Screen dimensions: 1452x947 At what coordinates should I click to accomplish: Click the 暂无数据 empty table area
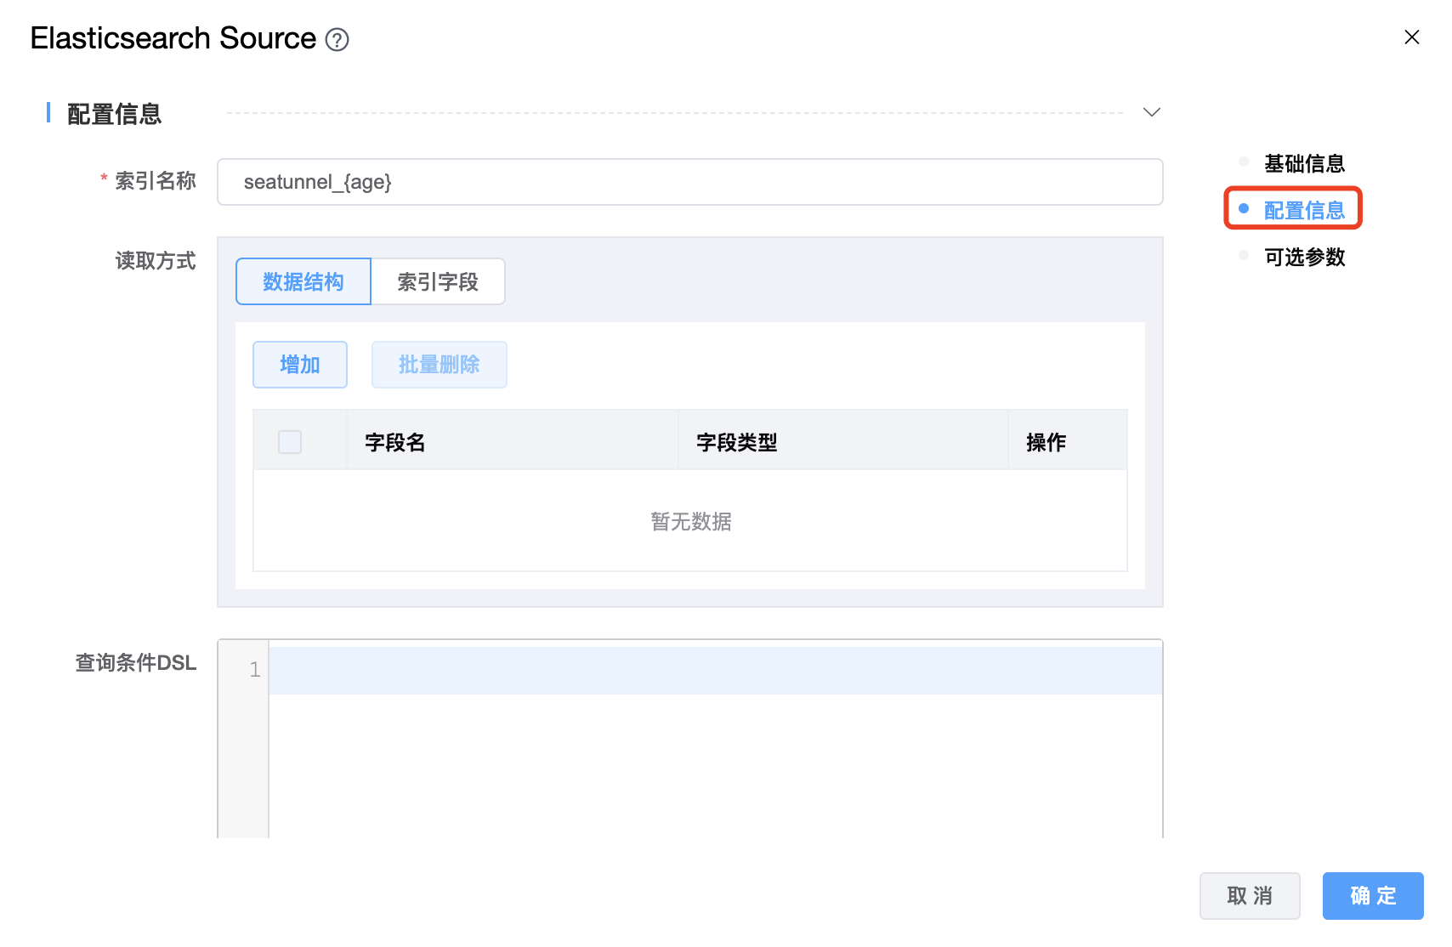point(690,521)
